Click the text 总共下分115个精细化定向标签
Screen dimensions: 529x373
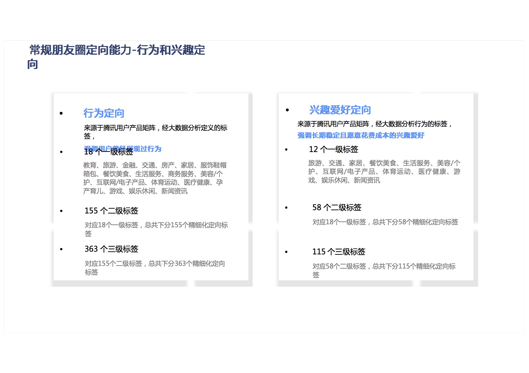click(384, 270)
